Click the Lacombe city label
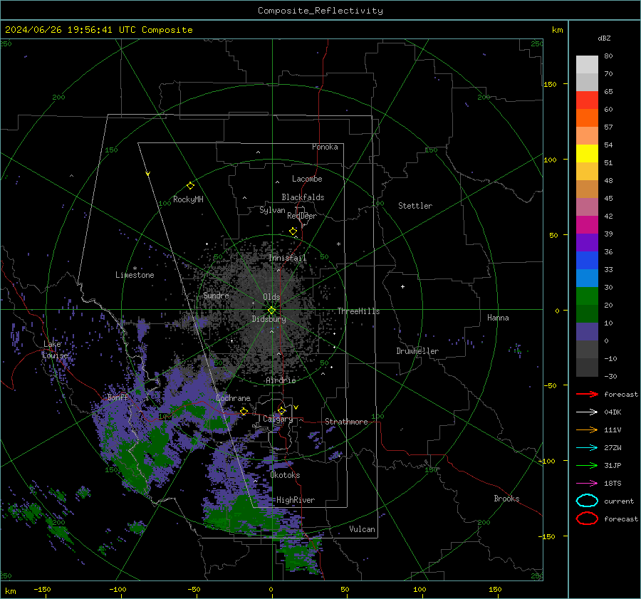The width and height of the screenshot is (641, 599). pos(307,179)
